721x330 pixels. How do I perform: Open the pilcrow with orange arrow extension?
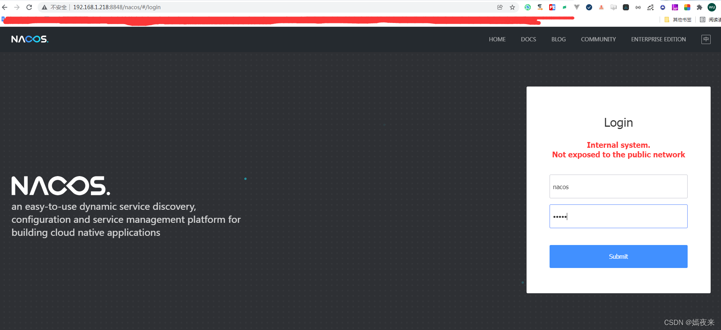click(x=540, y=7)
